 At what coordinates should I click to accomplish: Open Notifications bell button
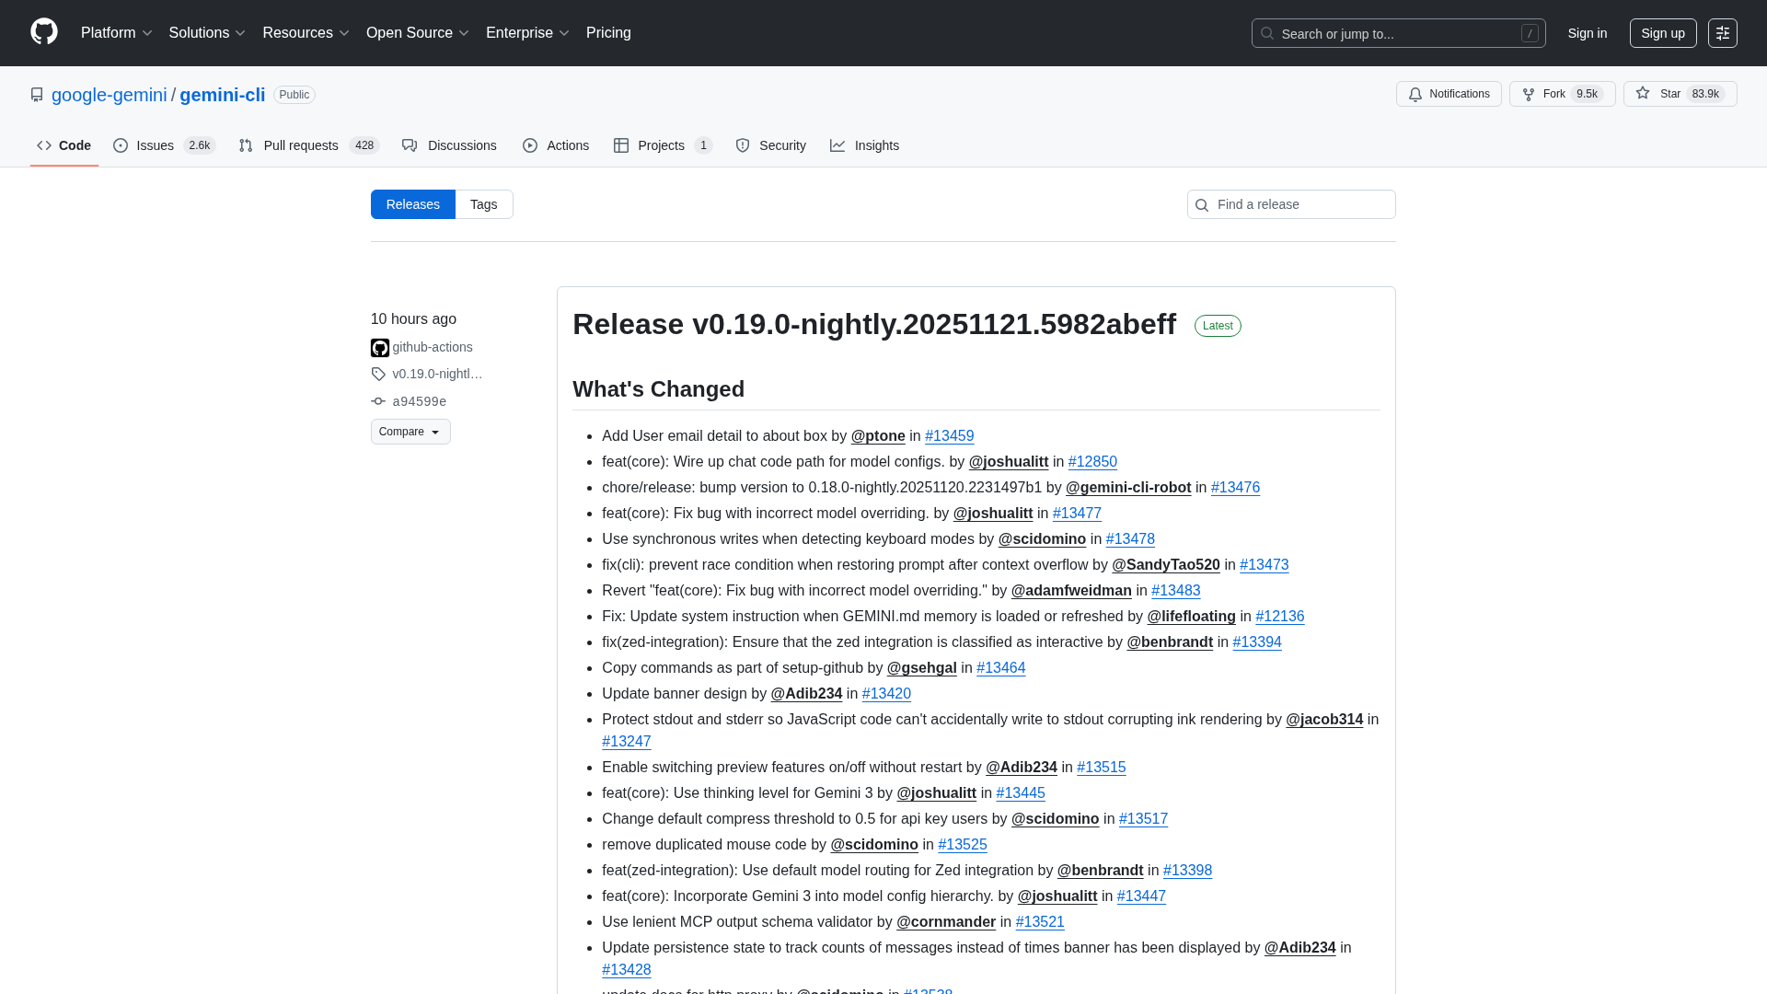(x=1449, y=94)
